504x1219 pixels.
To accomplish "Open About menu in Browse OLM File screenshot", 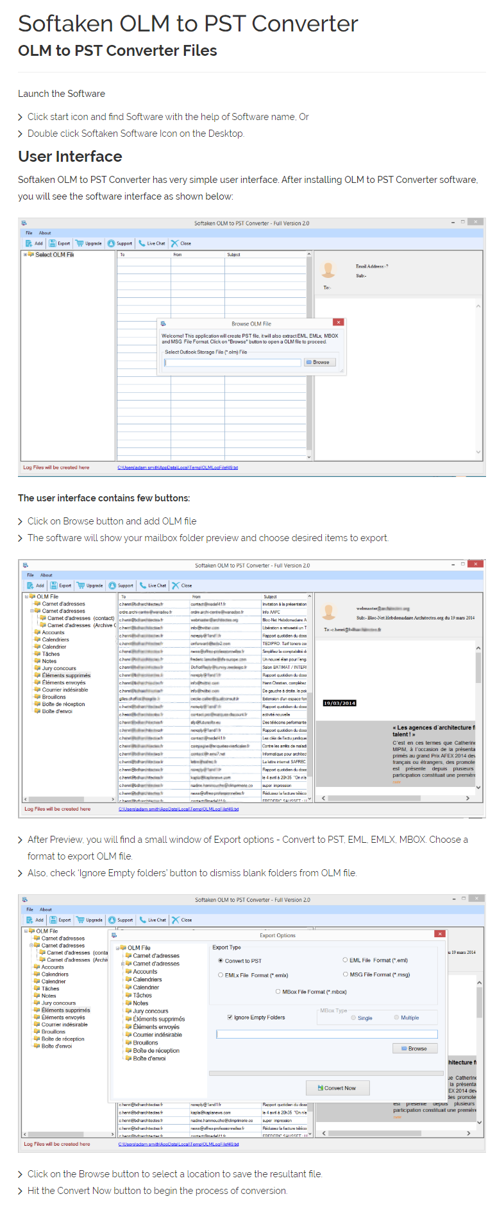I will 45,233.
